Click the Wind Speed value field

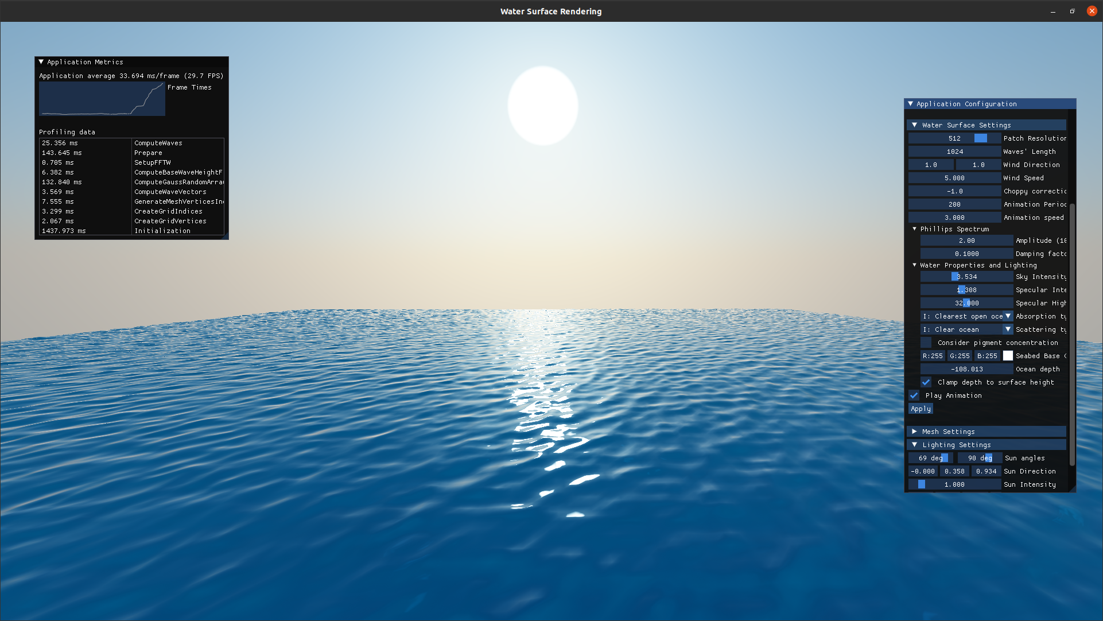tap(954, 178)
